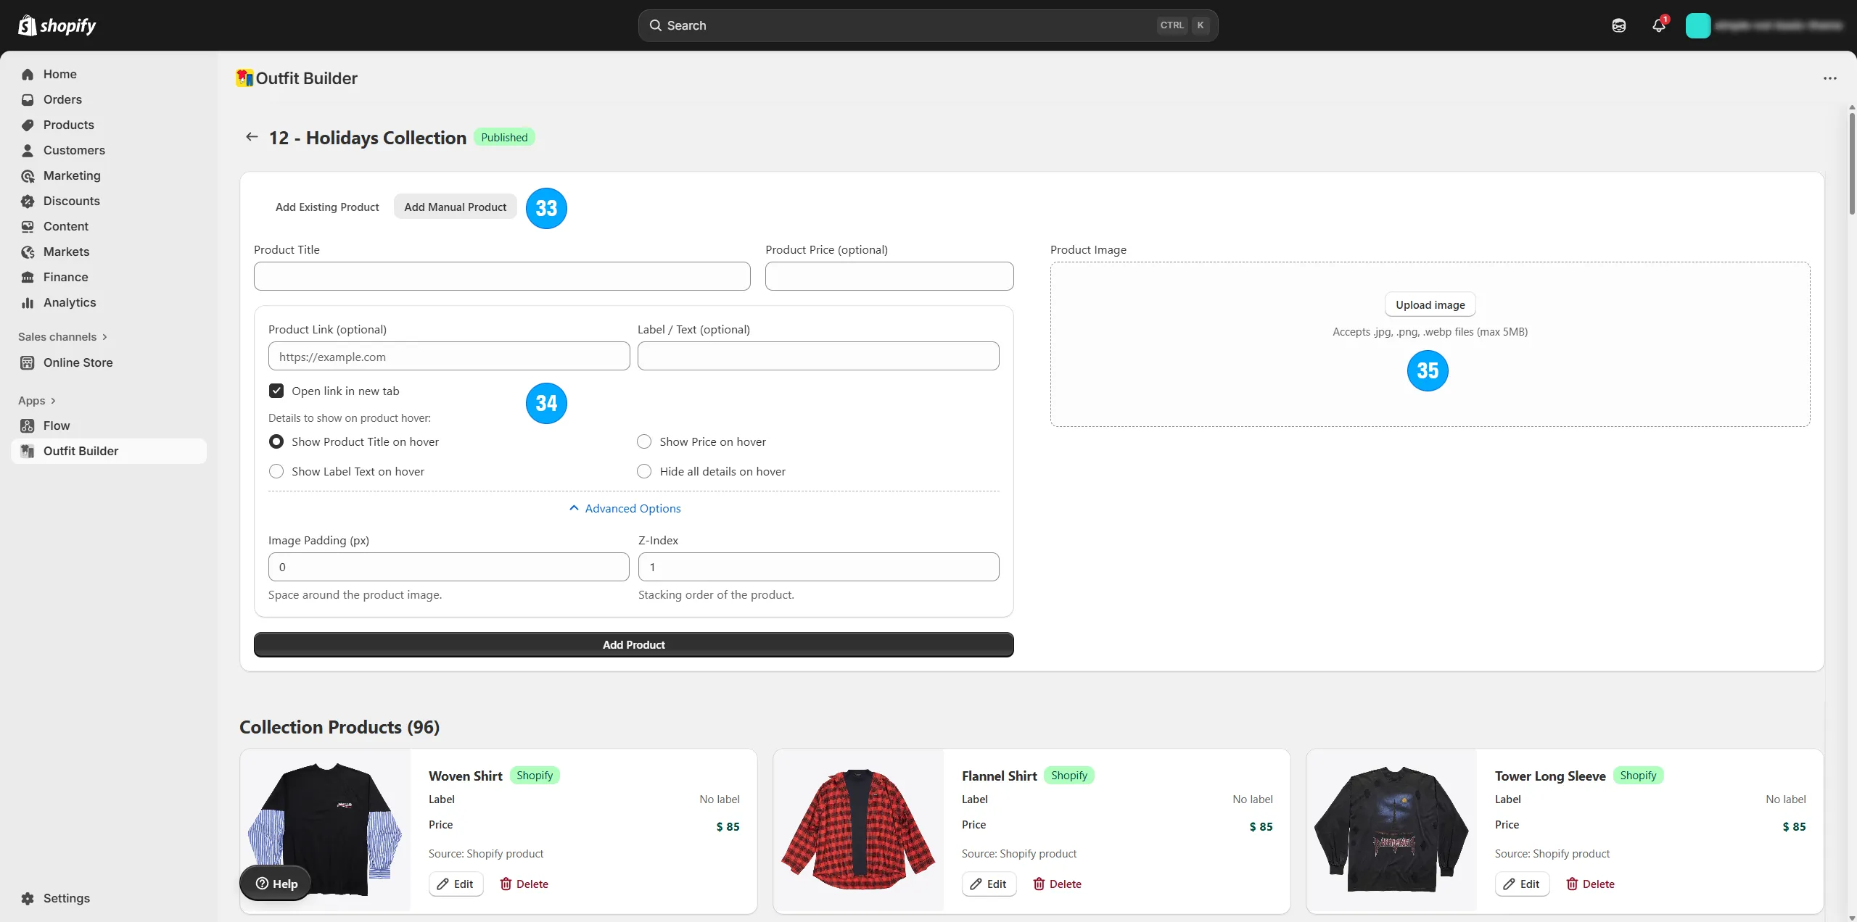Image resolution: width=1857 pixels, height=922 pixels.
Task: Click the back arrow beside Holidays Collection
Action: [252, 137]
